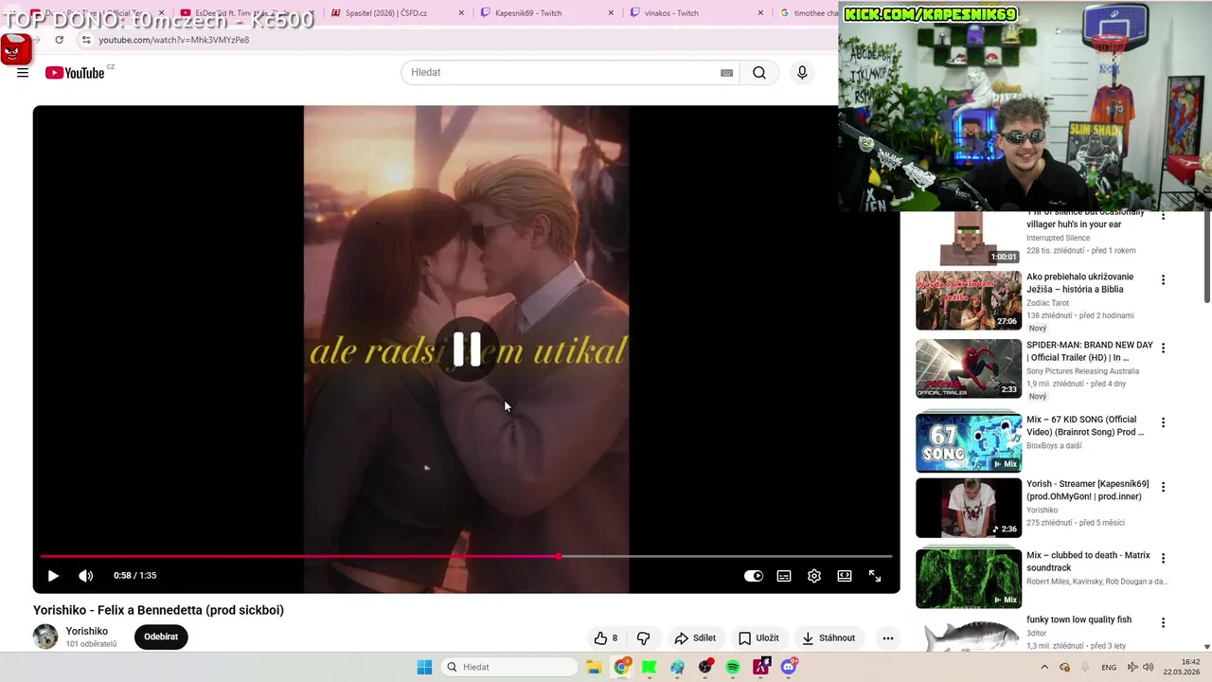Go to YouTube home via the logo
1212x682 pixels.
(x=75, y=73)
